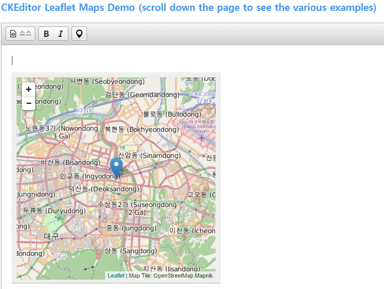Click the CKEditor Leaflet Maps Demo heading

click(x=189, y=8)
